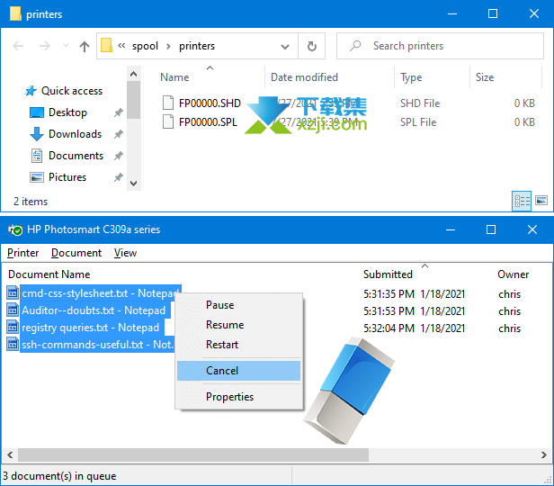This screenshot has height=486, width=554.
Task: Click pin icon beside Pictures
Action: (119, 177)
